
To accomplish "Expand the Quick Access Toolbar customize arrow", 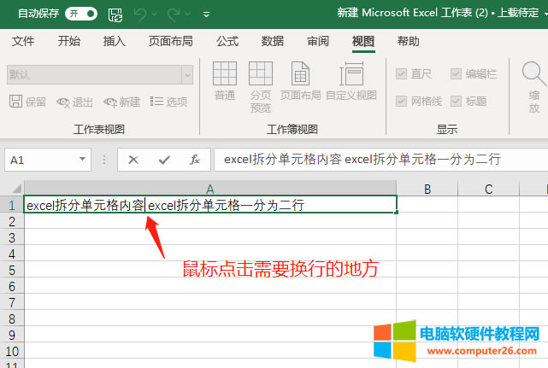I will point(206,15).
